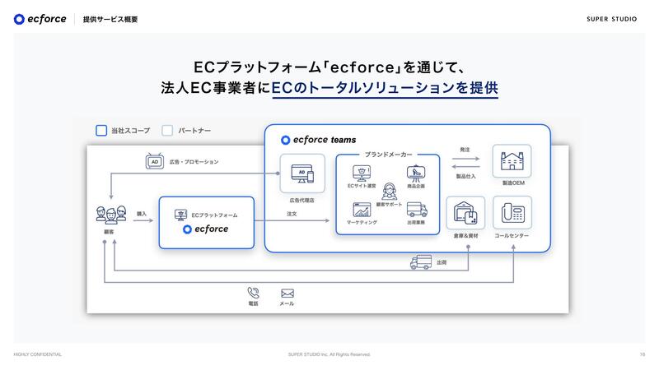The height and width of the screenshot is (370, 659).
Task: Click the マーケティング chart icon
Action: click(362, 210)
